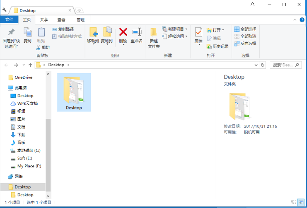Click the search Desktop input field
The width and height of the screenshot is (307, 208).
point(285,65)
